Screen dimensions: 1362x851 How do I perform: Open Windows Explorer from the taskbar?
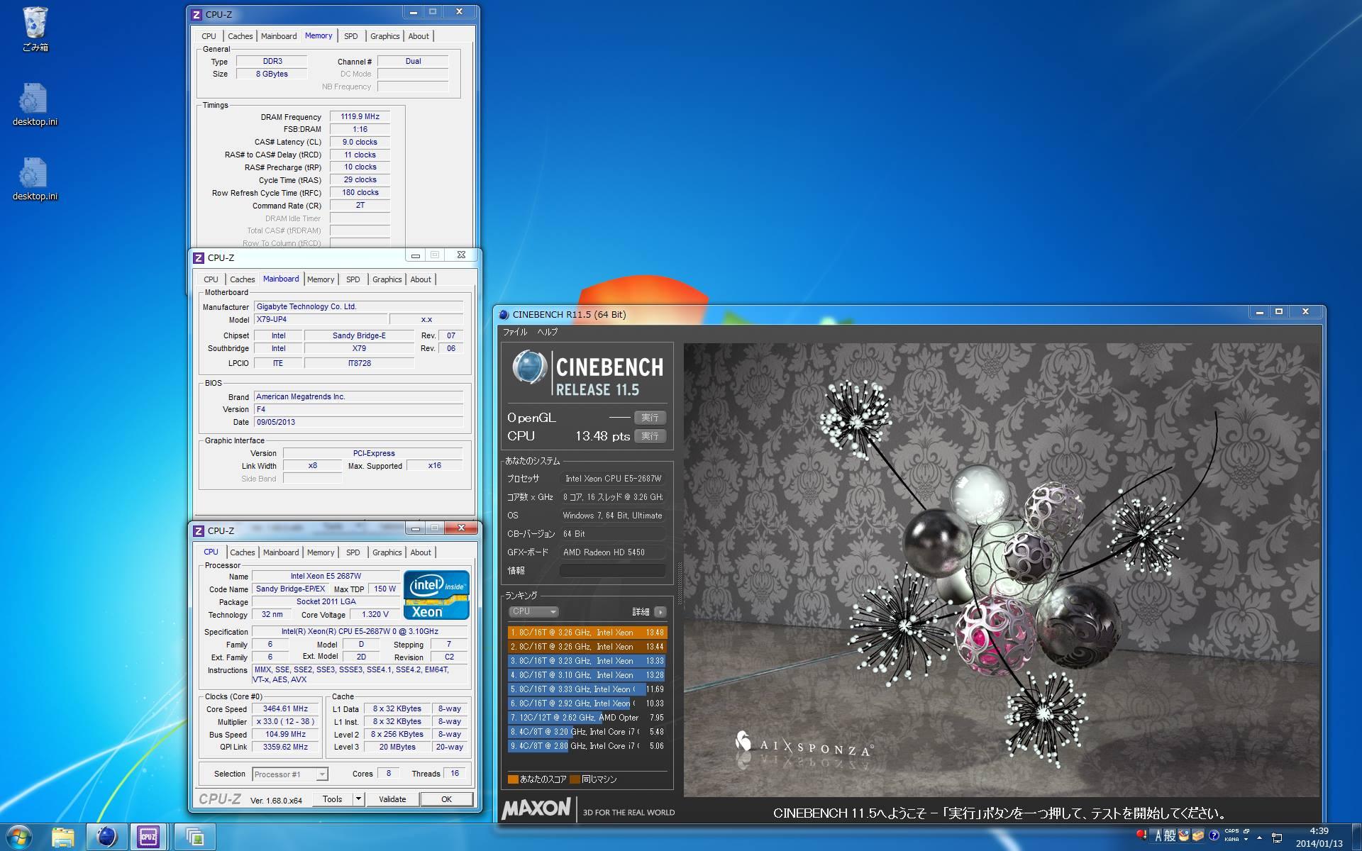(63, 837)
